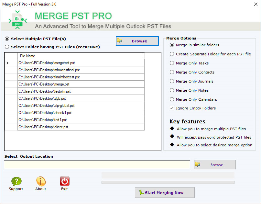The height and width of the screenshot is (204, 261).
Task: Click the Support label
Action: pos(16,189)
